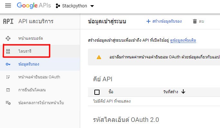Screen dimensions: 220x128
Task: Open the ดูข้อมูลเพิ่มเติม link
Action: 183,40
